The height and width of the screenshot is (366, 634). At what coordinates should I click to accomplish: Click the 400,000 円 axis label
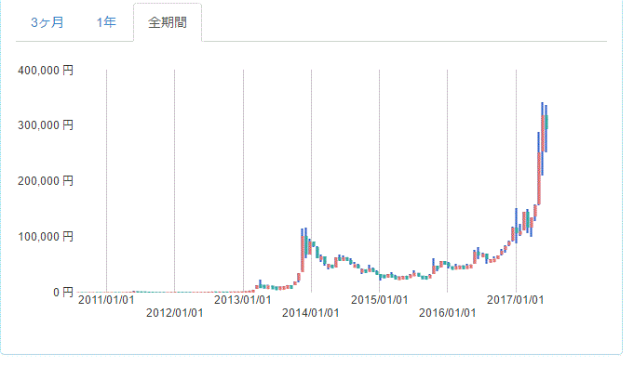pyautogui.click(x=46, y=71)
